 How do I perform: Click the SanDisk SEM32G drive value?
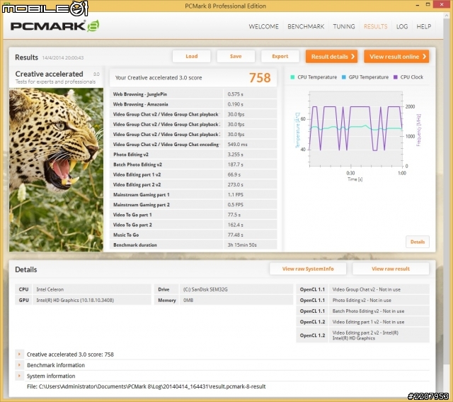[x=236, y=289]
